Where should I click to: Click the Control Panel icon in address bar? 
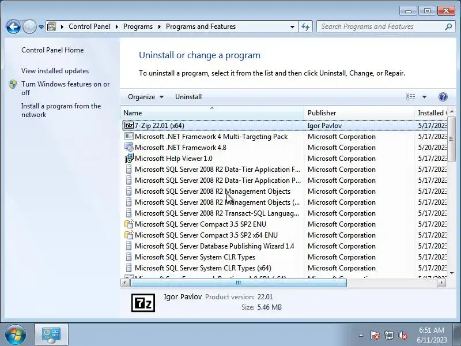[x=52, y=27]
